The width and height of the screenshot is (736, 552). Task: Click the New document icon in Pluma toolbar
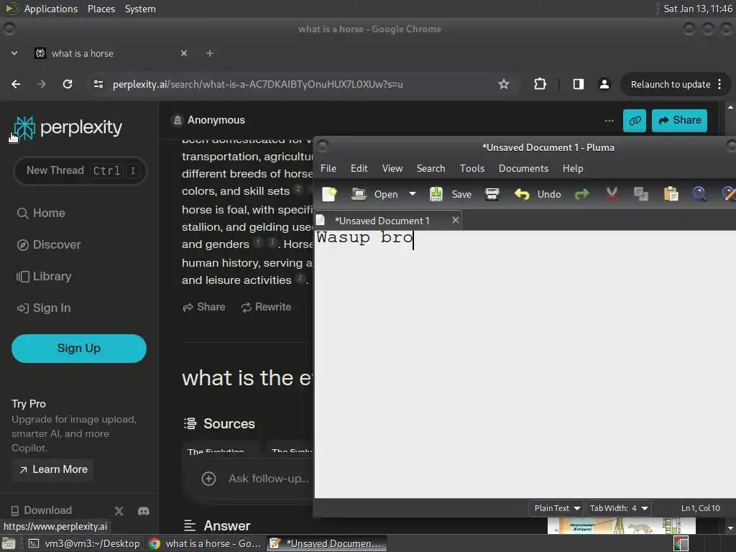click(329, 194)
